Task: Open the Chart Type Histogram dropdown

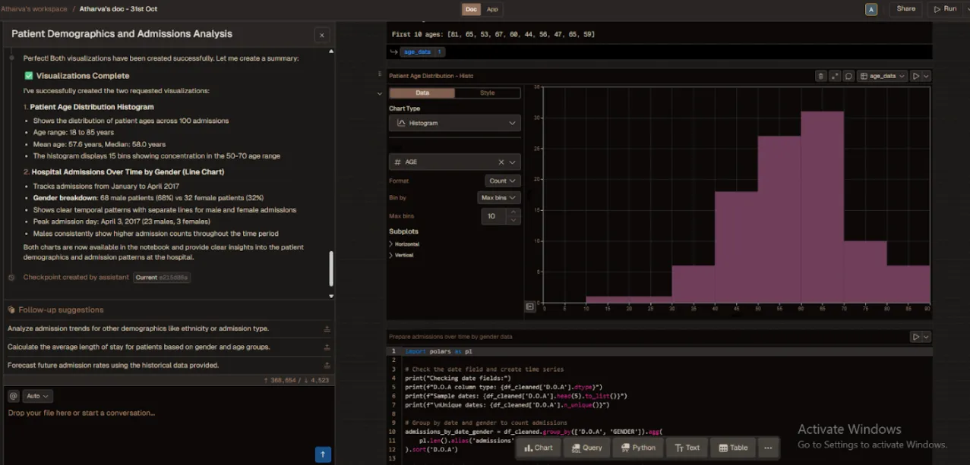Action: click(454, 123)
